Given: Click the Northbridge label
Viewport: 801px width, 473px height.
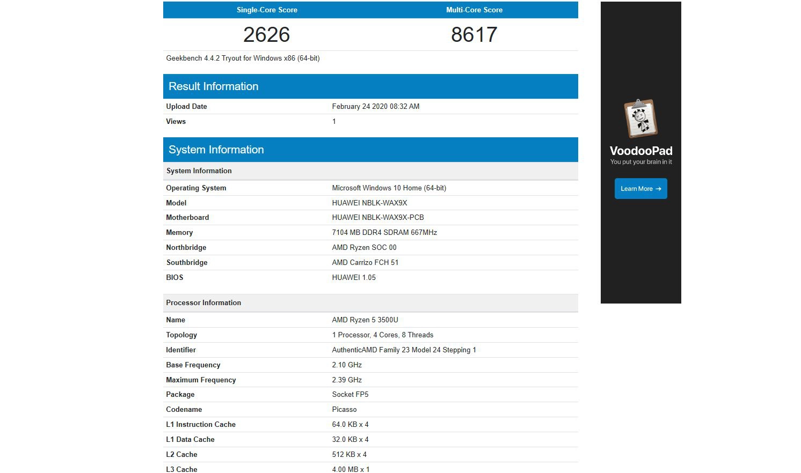Looking at the screenshot, I should [186, 247].
